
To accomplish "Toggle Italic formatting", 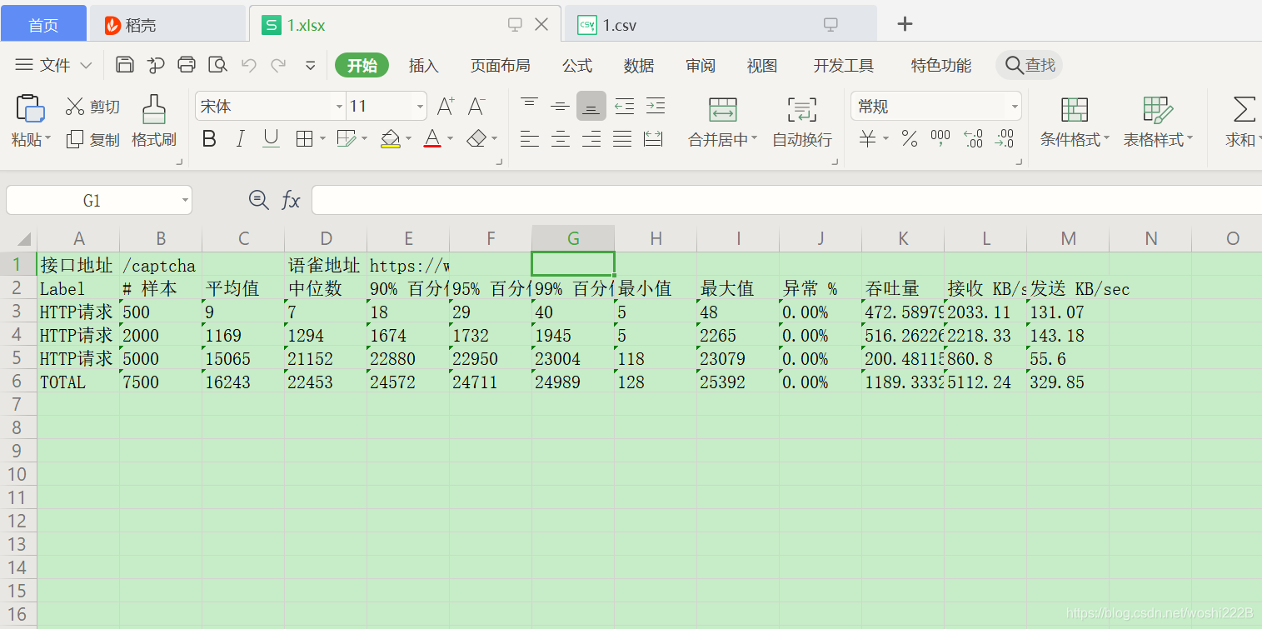I will (240, 139).
